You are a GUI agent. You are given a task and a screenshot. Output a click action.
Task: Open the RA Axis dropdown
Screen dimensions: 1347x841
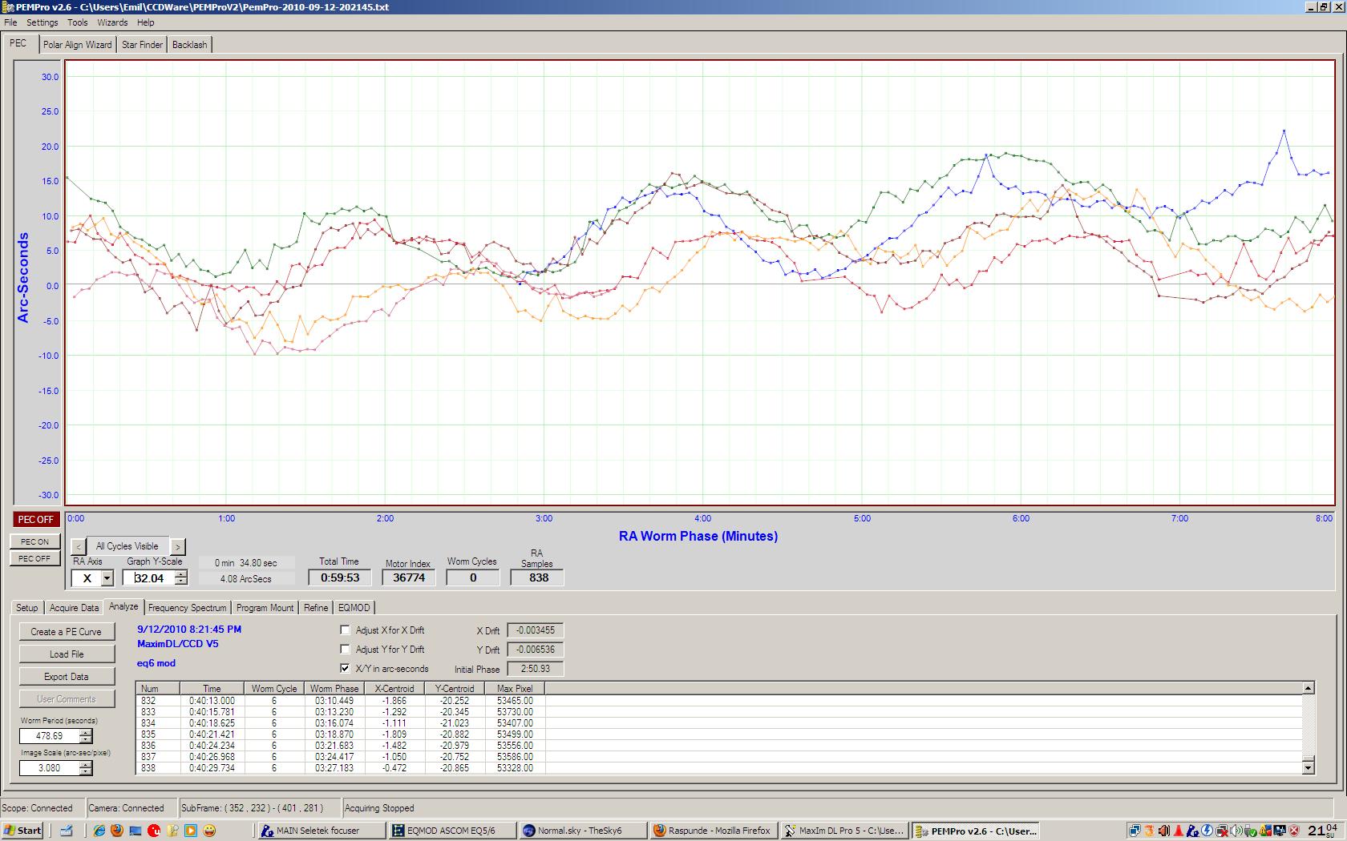[x=107, y=578]
